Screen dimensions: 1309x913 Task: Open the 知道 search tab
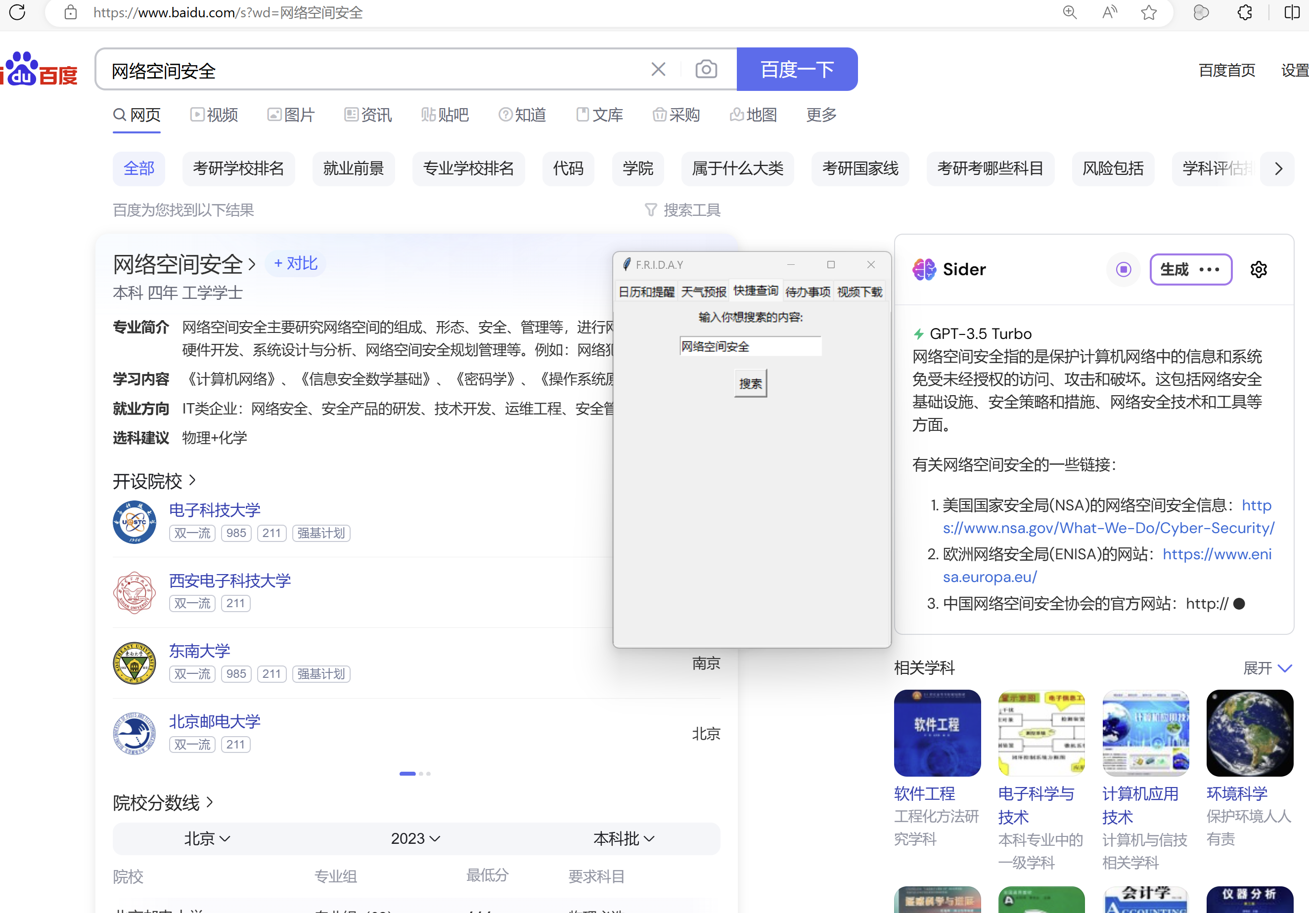(x=522, y=115)
